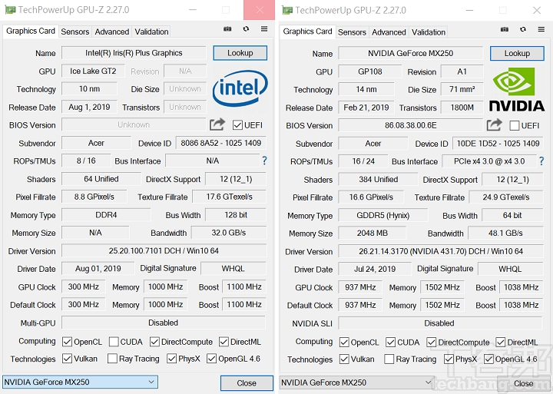
Task: Click NVIDIA driver version 26.21.14.3170 field
Action: [x=441, y=251]
